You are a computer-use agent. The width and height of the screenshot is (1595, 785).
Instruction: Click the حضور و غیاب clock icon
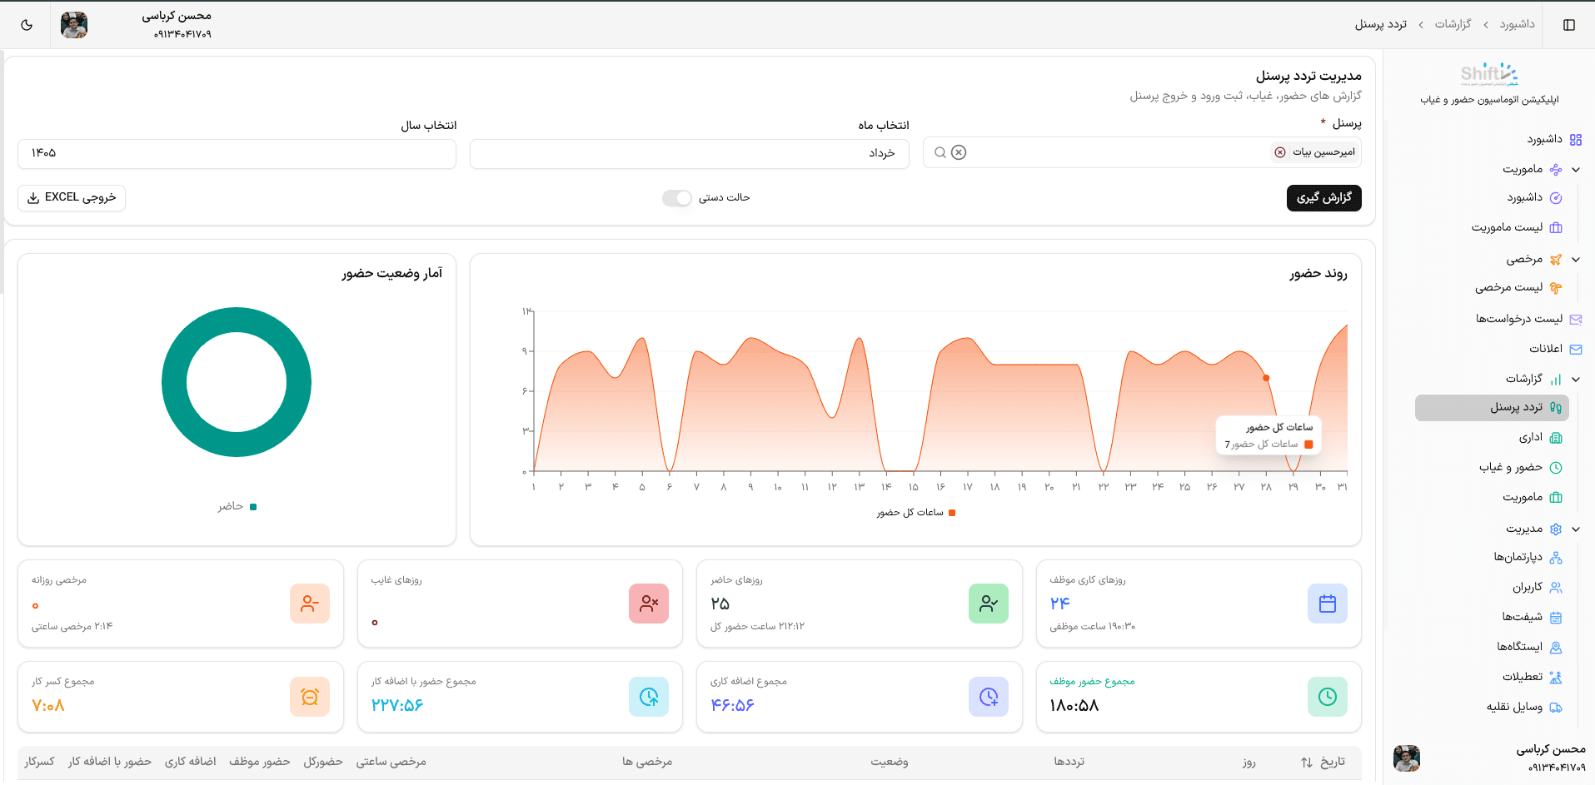[1555, 468]
